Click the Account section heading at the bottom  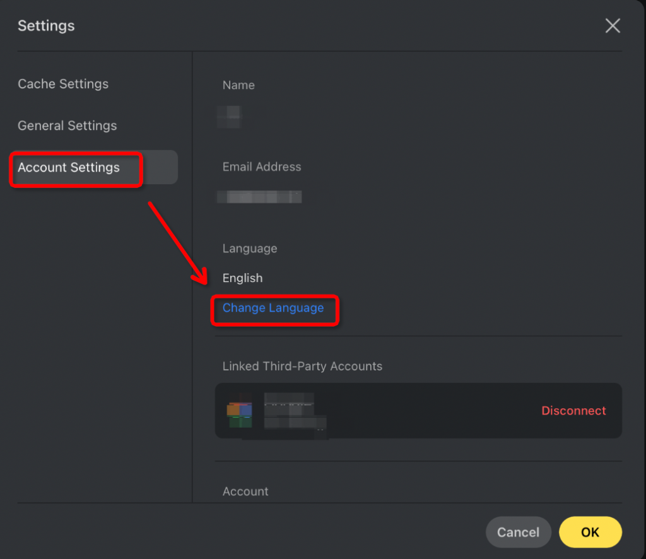point(245,491)
